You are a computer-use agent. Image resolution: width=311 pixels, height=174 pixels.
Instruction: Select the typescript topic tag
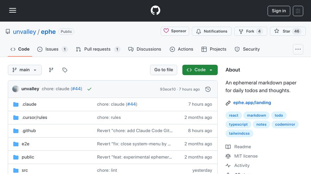[238, 124]
